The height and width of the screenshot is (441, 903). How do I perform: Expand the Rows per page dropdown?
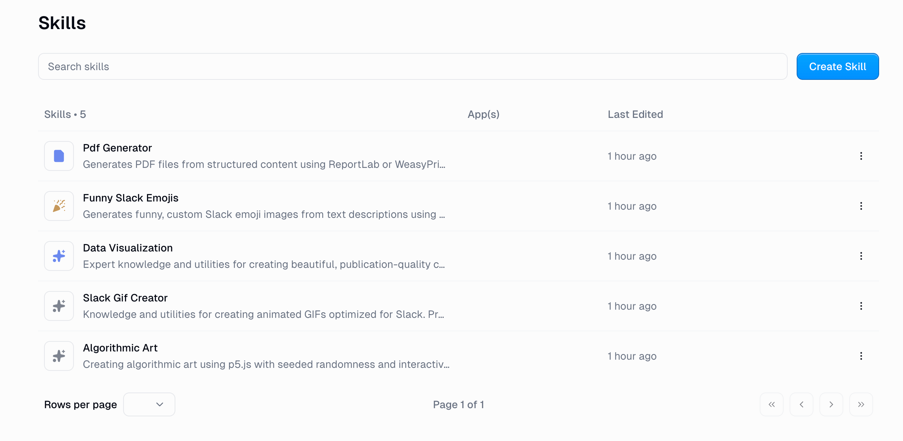[x=149, y=404]
